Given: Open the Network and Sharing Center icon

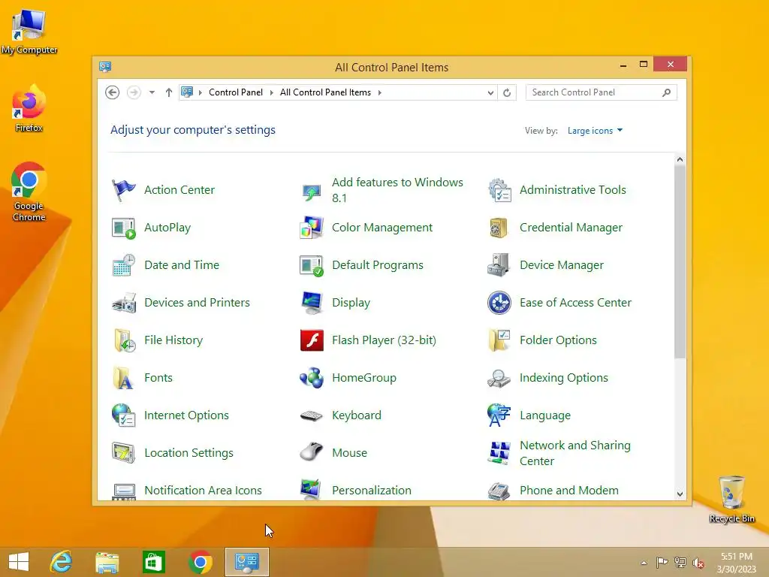Looking at the screenshot, I should point(499,453).
